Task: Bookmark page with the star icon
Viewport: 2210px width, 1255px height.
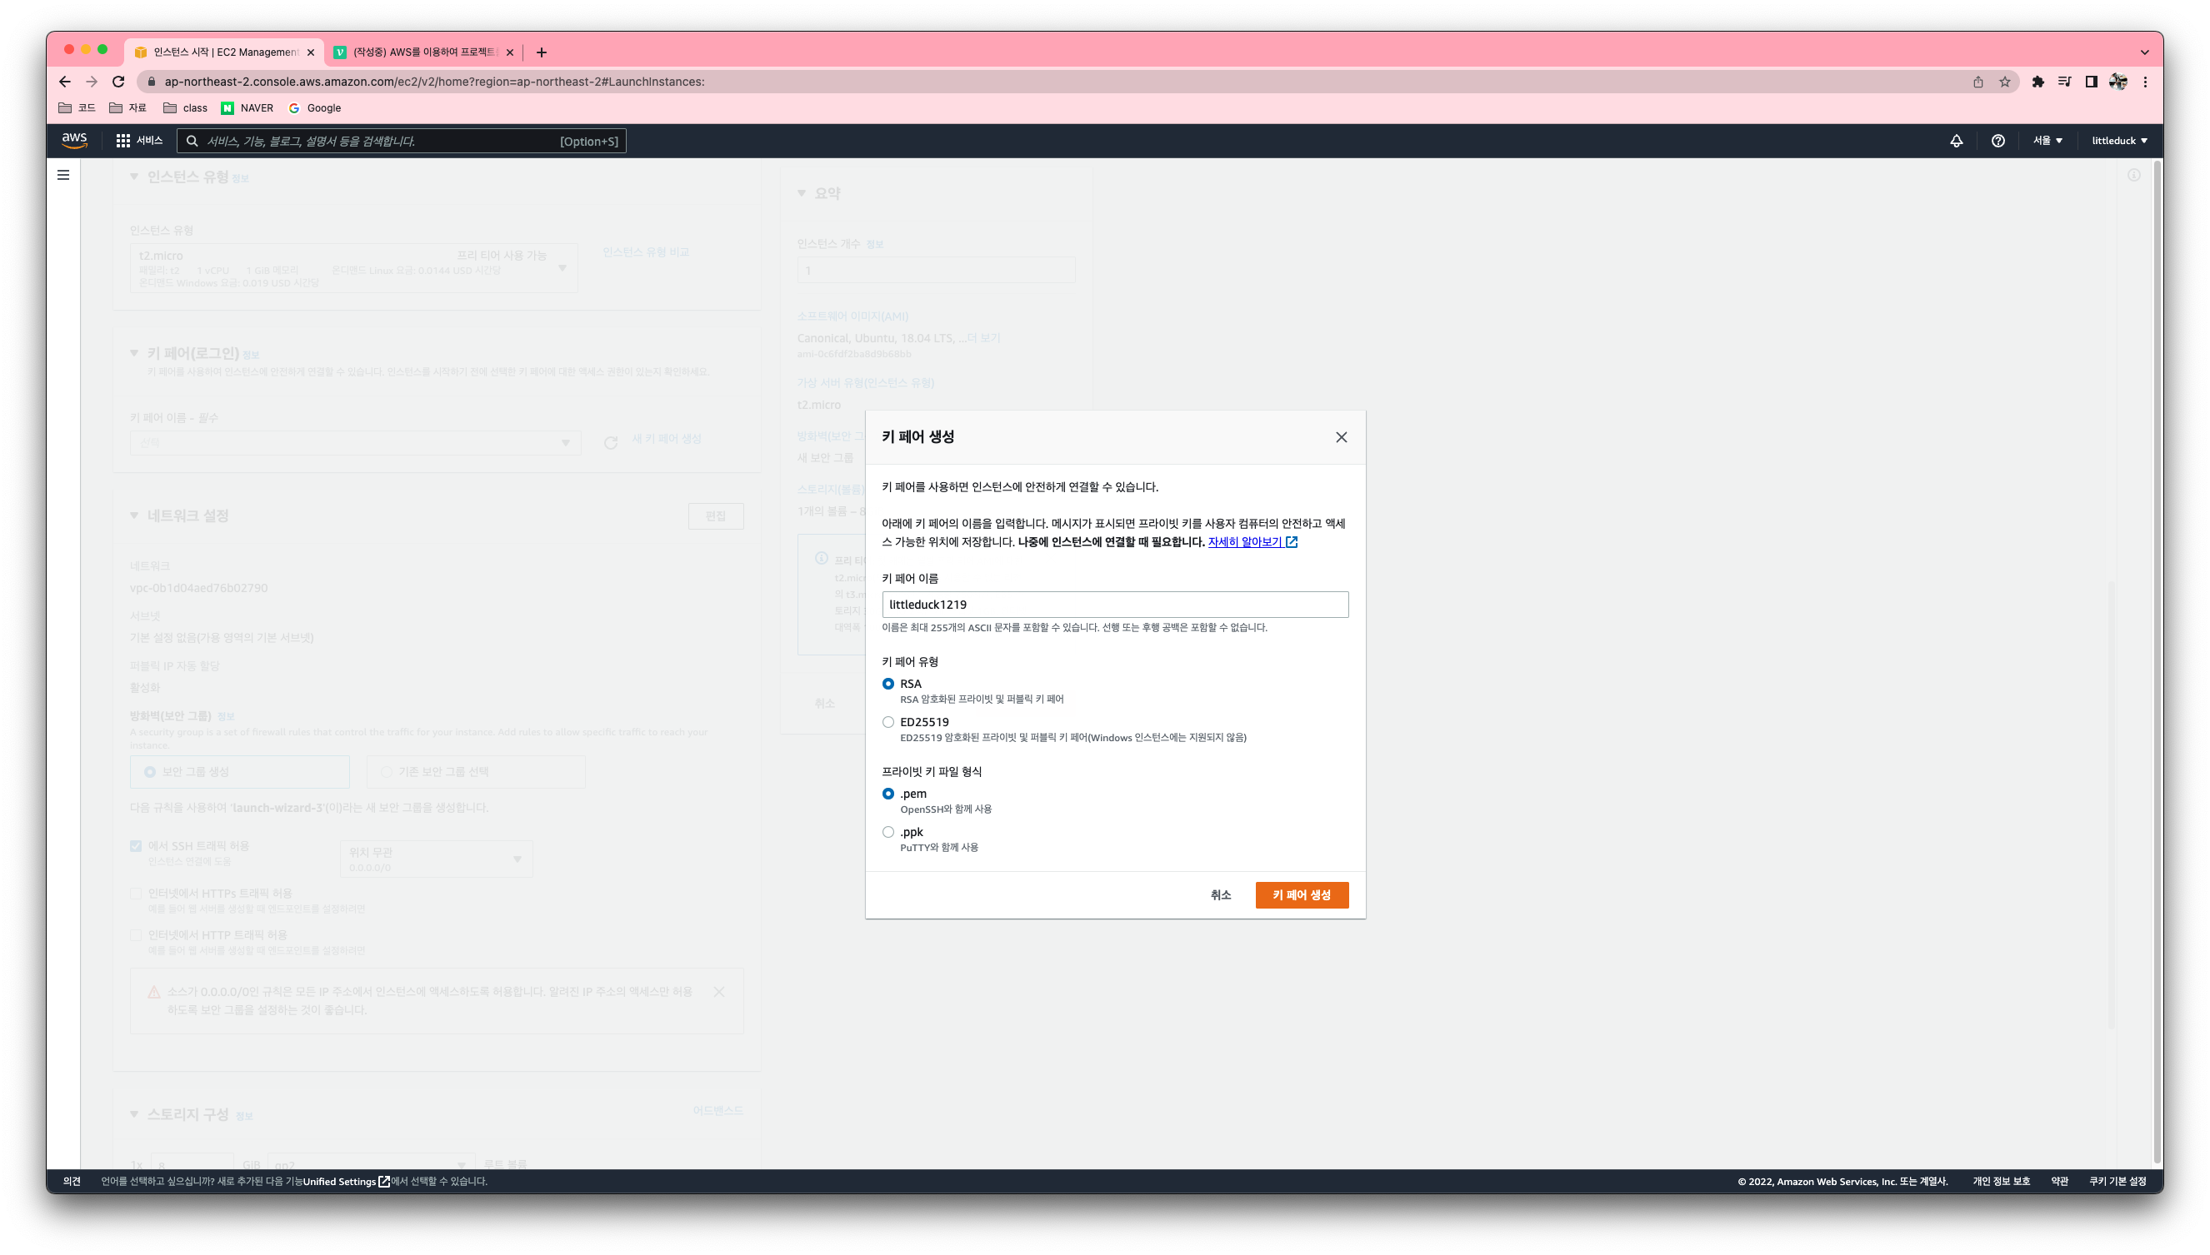Action: tap(2004, 82)
